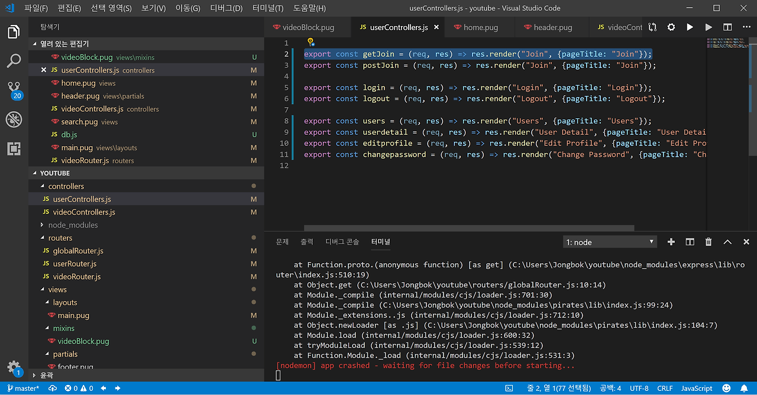Split the editor using the layout icon
Screen dimensions: 757x395
pyautogui.click(x=727, y=27)
